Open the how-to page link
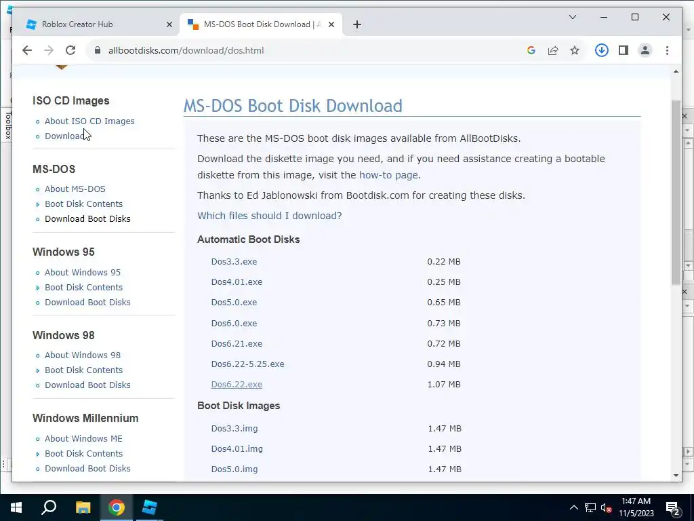This screenshot has height=521, width=694. [x=388, y=175]
